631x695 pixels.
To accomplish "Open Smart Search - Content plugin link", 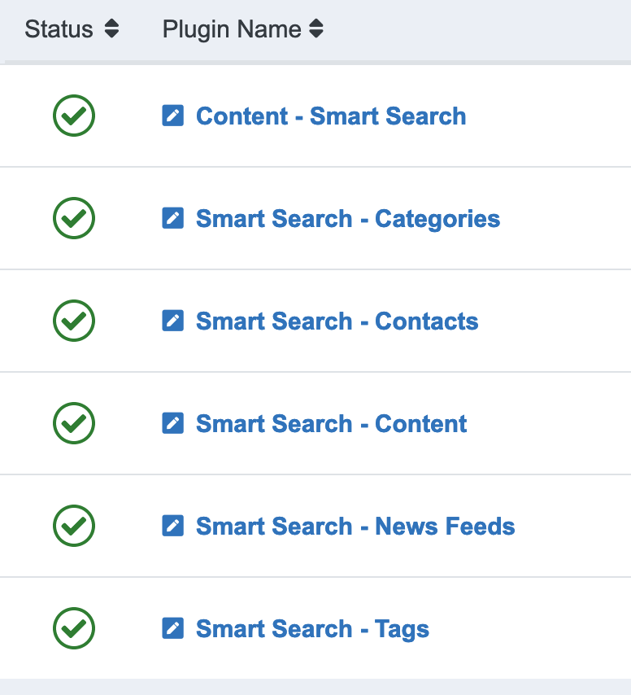I will (331, 423).
